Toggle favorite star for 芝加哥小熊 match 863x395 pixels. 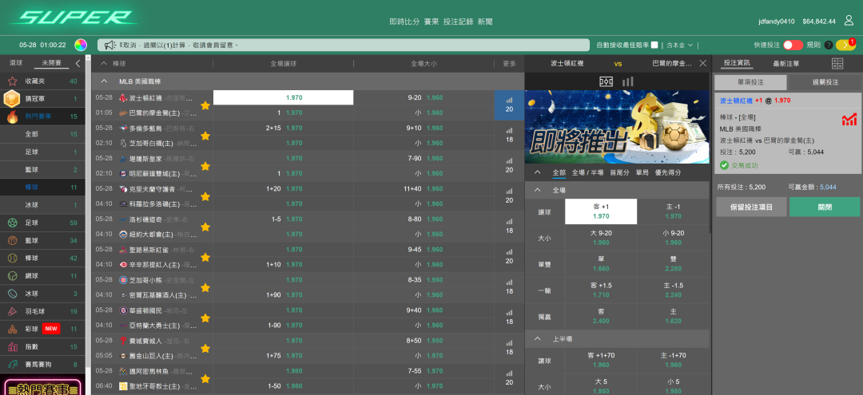(x=205, y=288)
